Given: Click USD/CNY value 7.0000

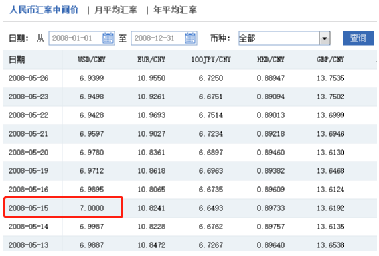Looking at the screenshot, I should click(92, 208).
